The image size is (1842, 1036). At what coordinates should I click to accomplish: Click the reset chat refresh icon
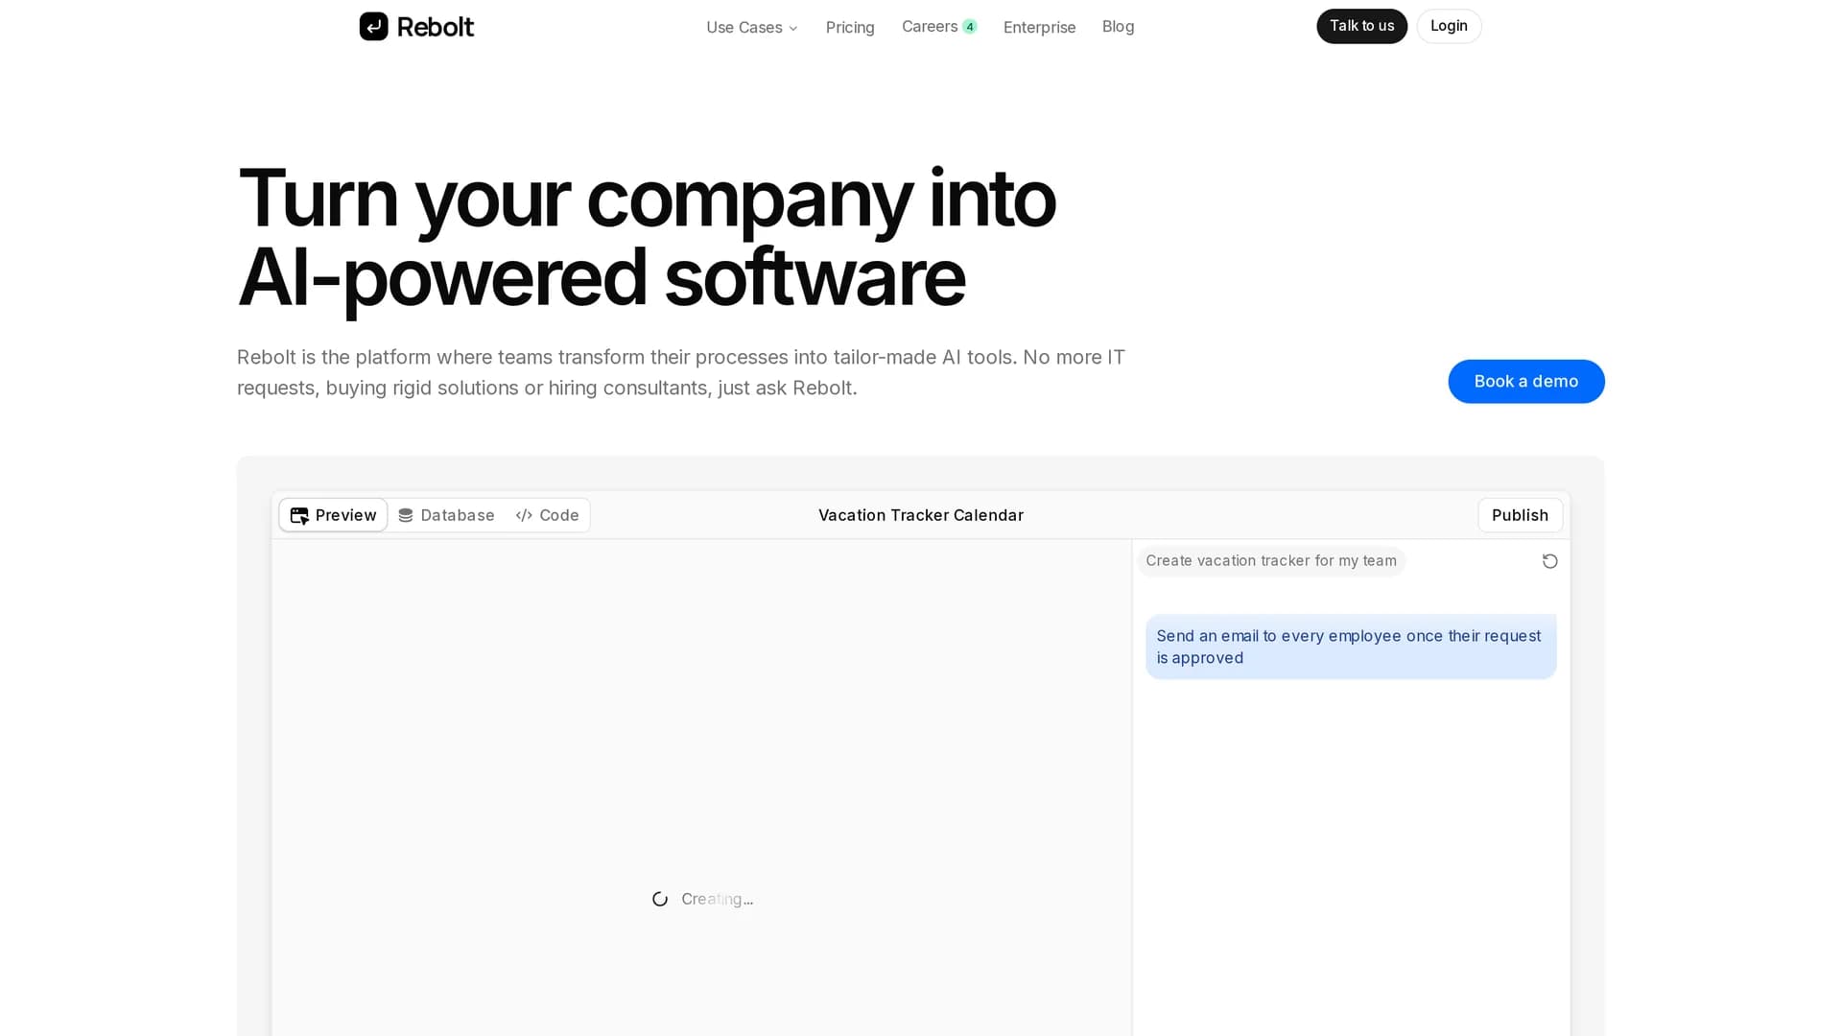1549,561
